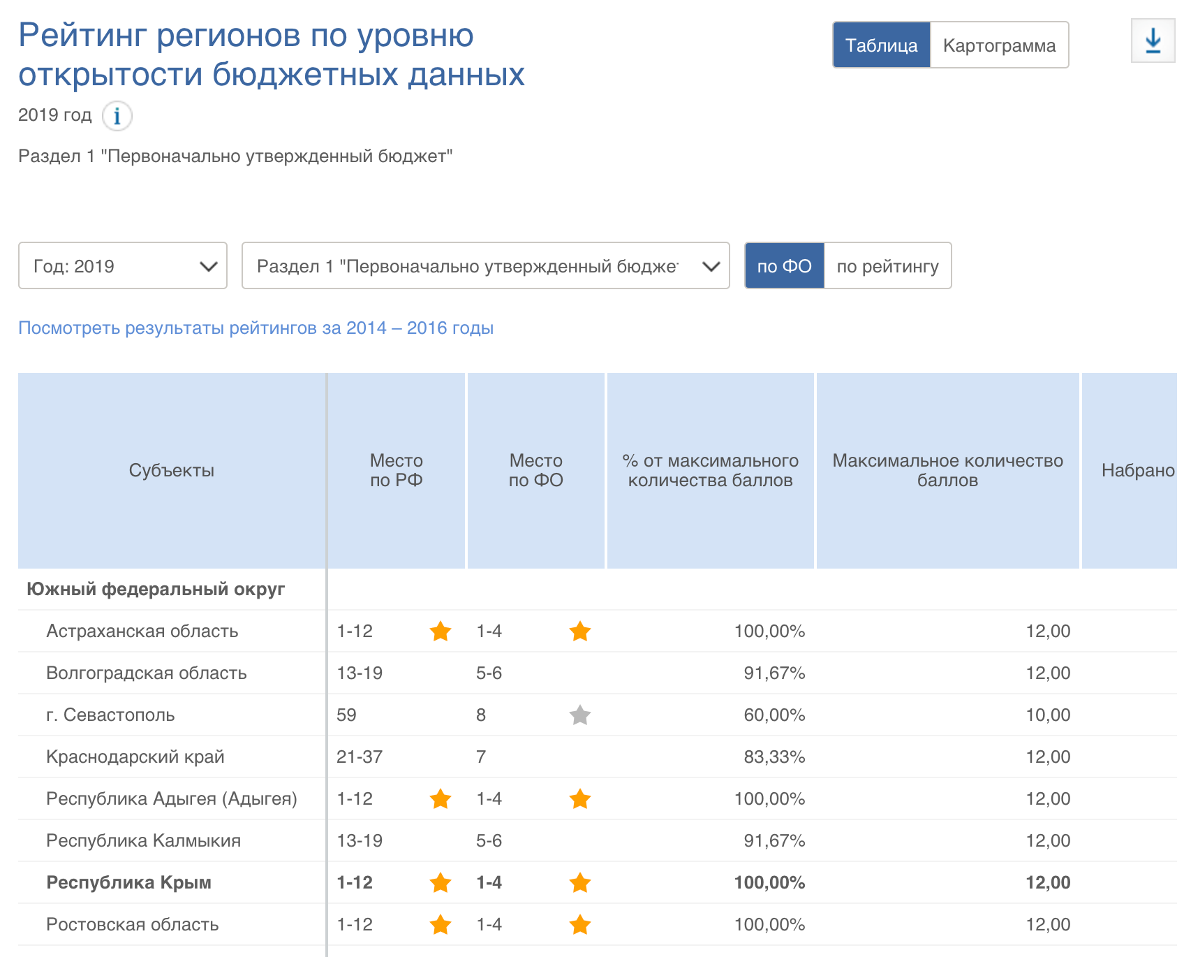
Task: Switch sorting to по рейтингу
Action: 887,266
